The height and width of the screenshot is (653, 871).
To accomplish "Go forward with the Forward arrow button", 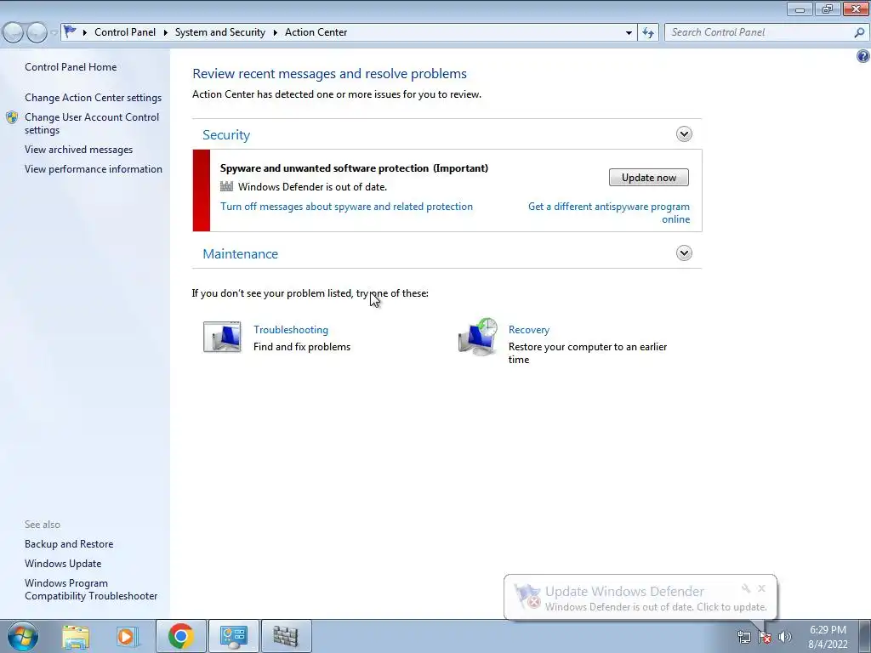I will coord(37,33).
